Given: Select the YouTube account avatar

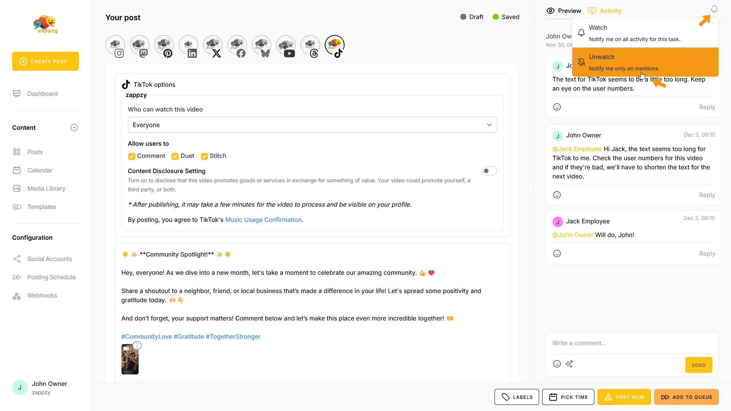Looking at the screenshot, I should [x=286, y=46].
